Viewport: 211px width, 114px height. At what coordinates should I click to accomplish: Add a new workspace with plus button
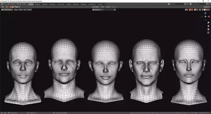[105, 4]
